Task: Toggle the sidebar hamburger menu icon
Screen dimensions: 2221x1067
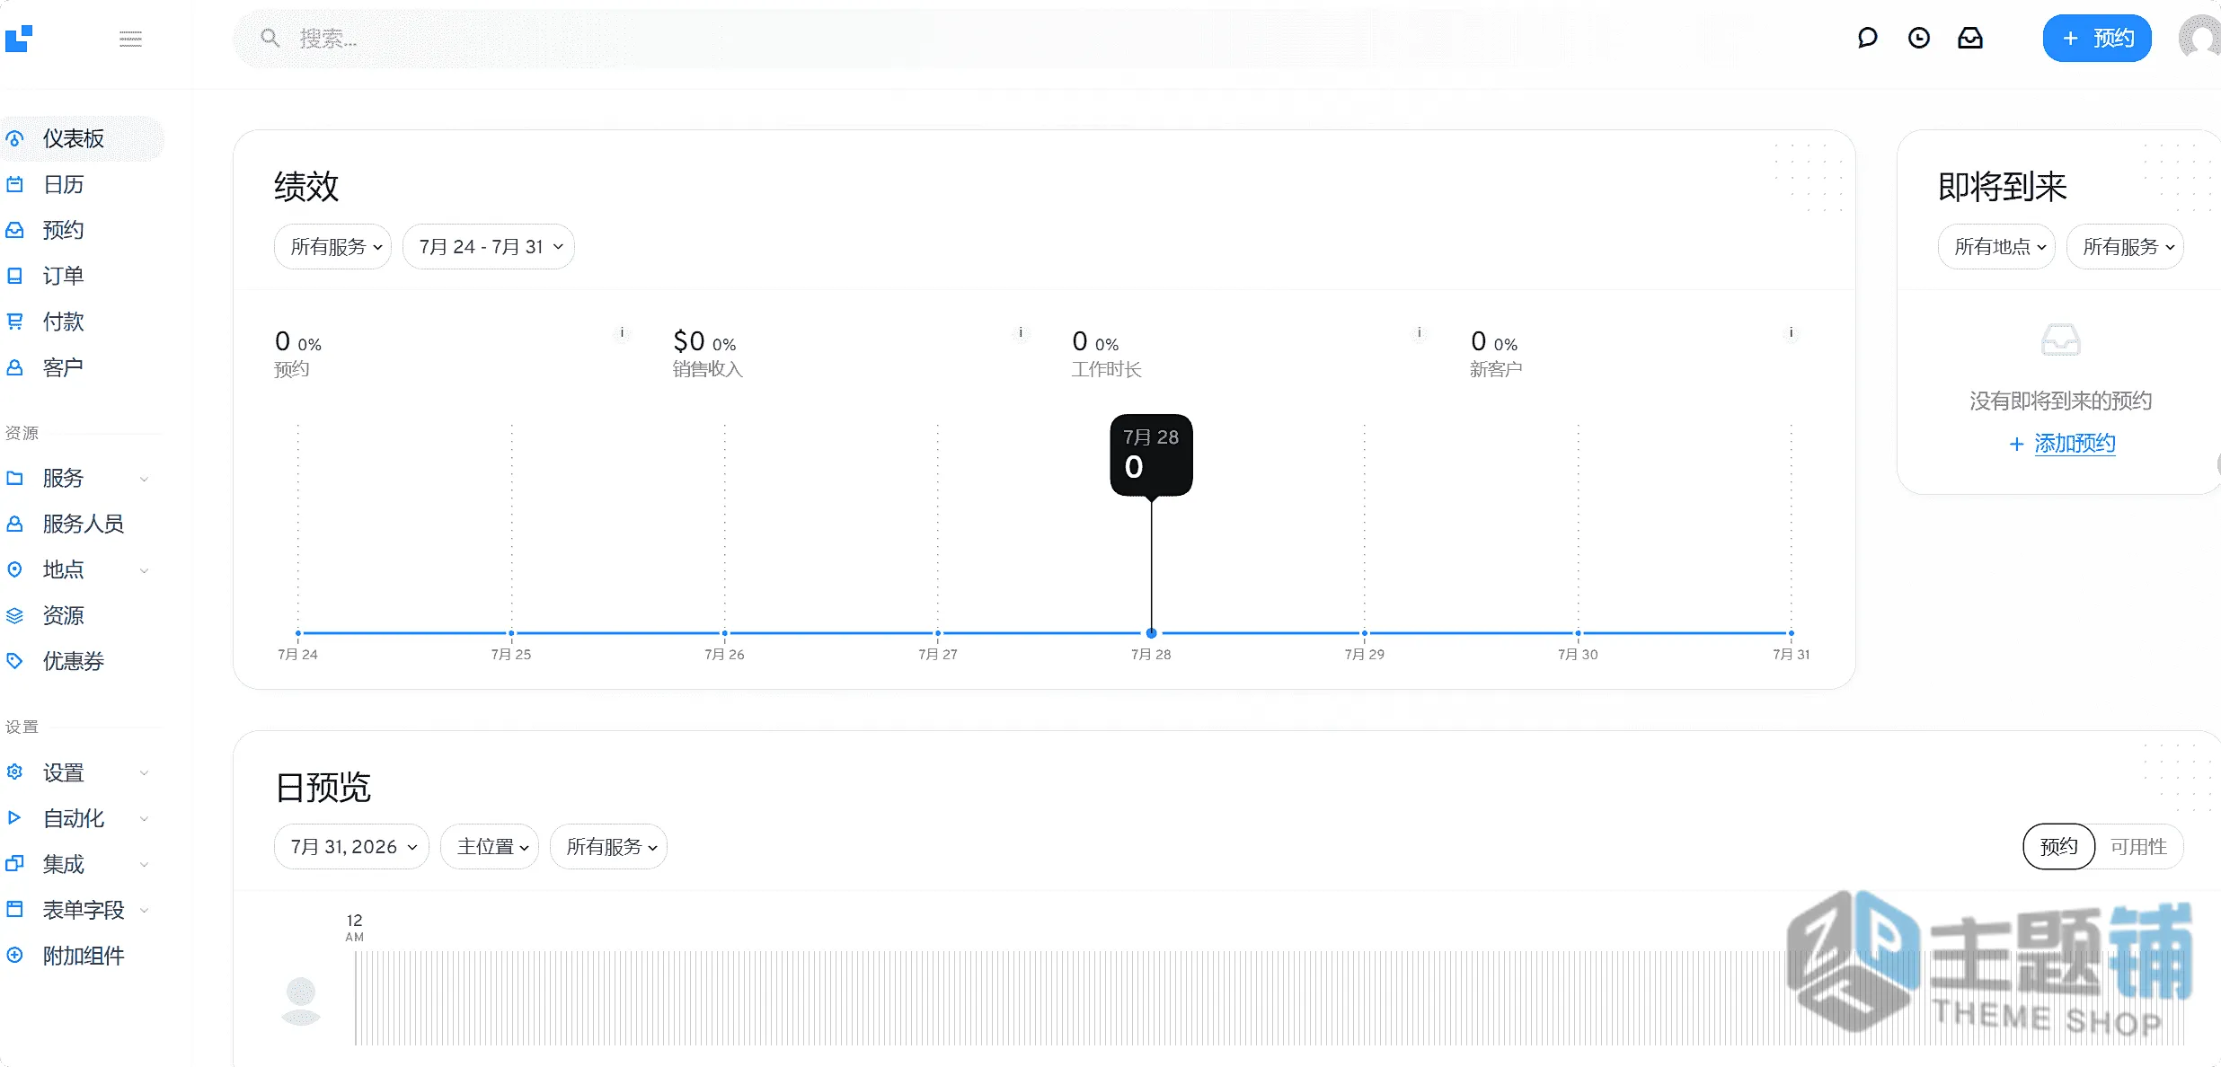Action: 130,39
